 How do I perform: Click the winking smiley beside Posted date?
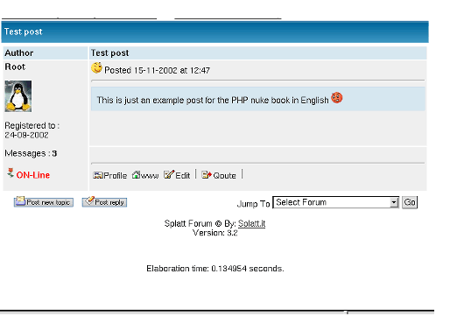(x=96, y=67)
